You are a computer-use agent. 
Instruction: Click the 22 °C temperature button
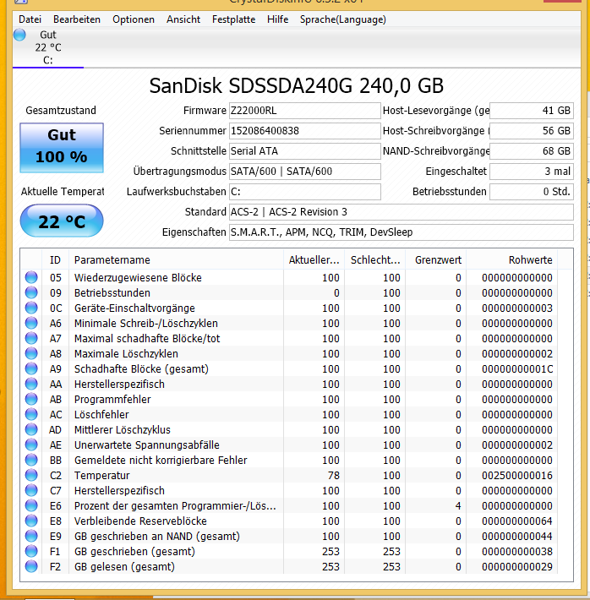62,221
